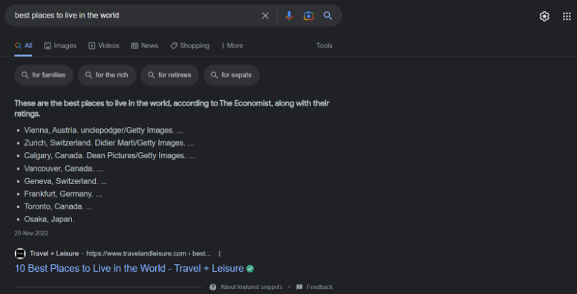
Task: Switch to the Shopping tab
Action: [190, 45]
